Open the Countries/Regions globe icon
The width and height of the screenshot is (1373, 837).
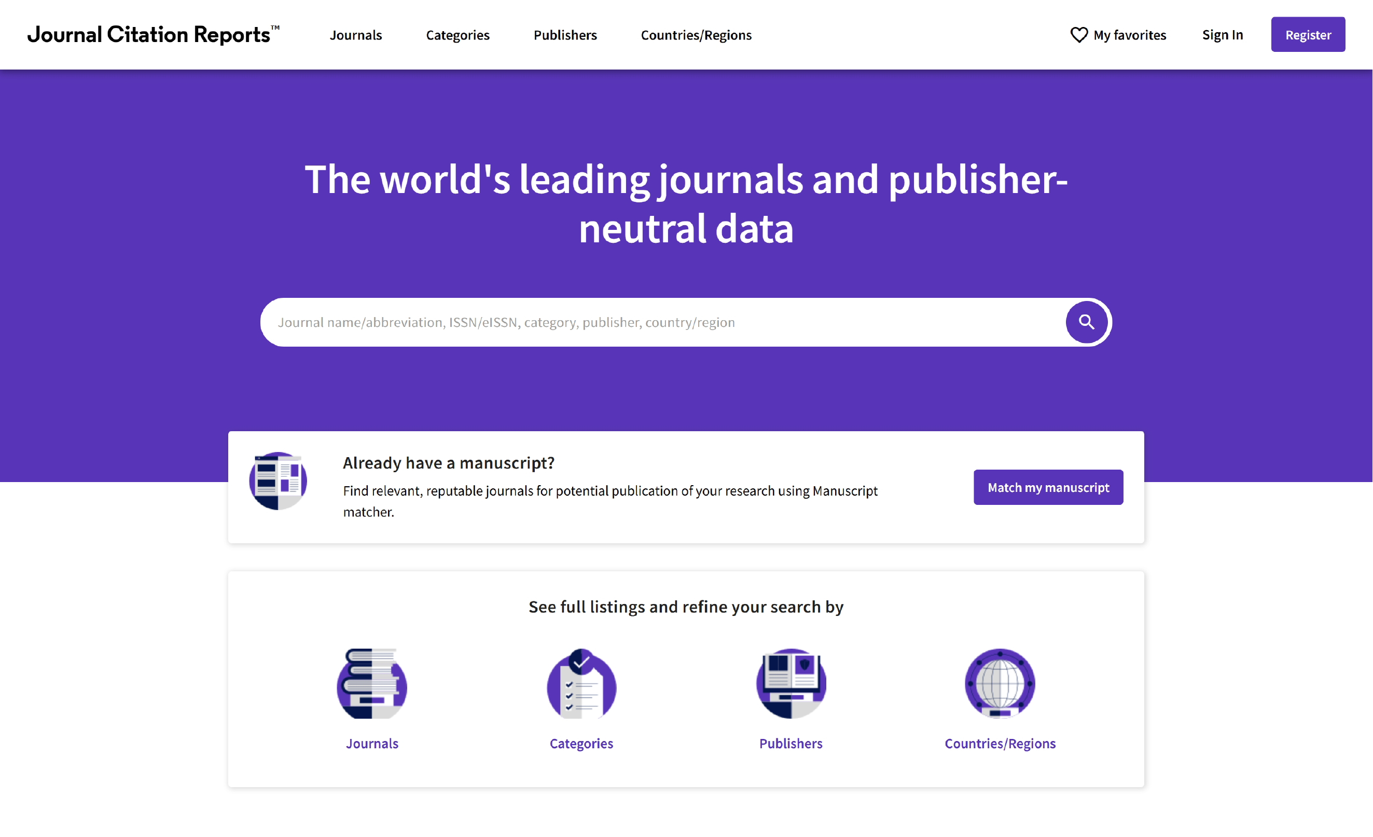pyautogui.click(x=1000, y=683)
